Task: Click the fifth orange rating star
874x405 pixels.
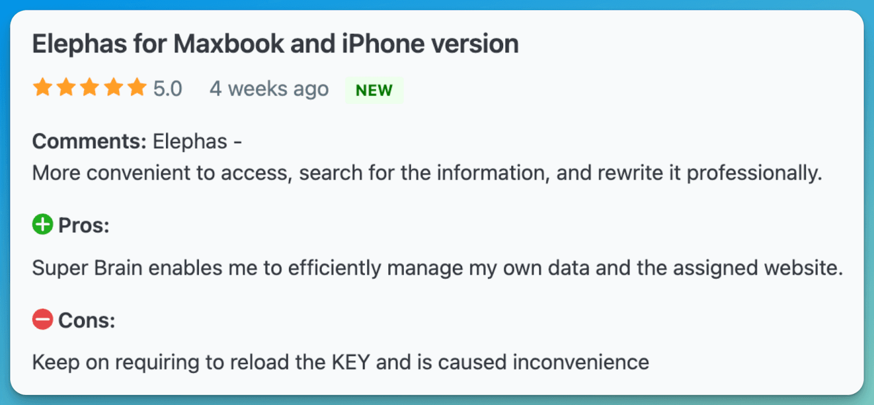Action: (x=137, y=87)
